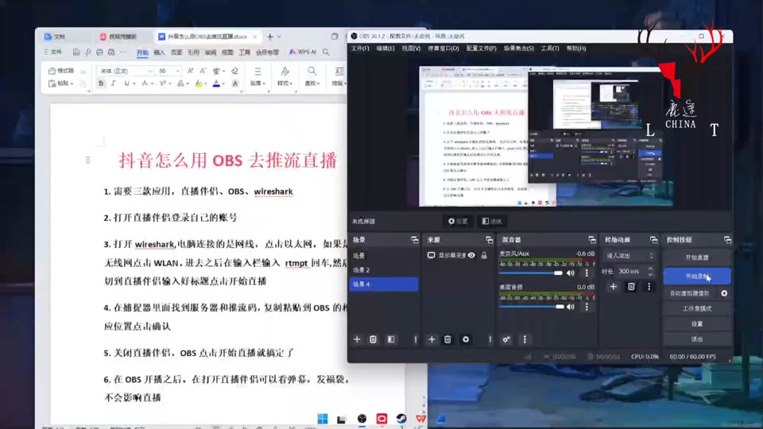Open virtual camera settings gear icon
Screen dimensions: 763x429
pyautogui.click(x=724, y=293)
